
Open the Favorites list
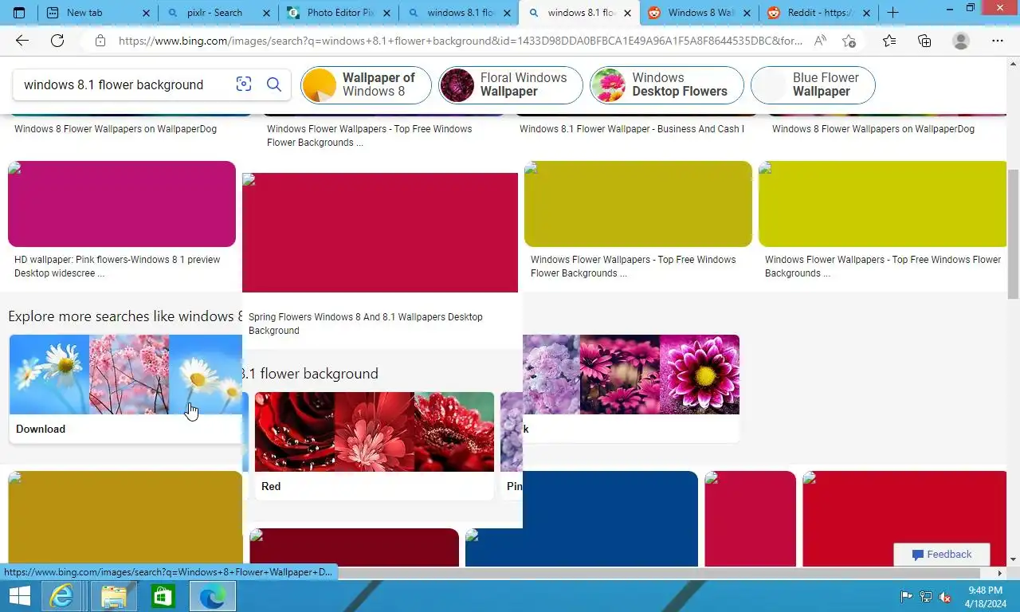(889, 41)
